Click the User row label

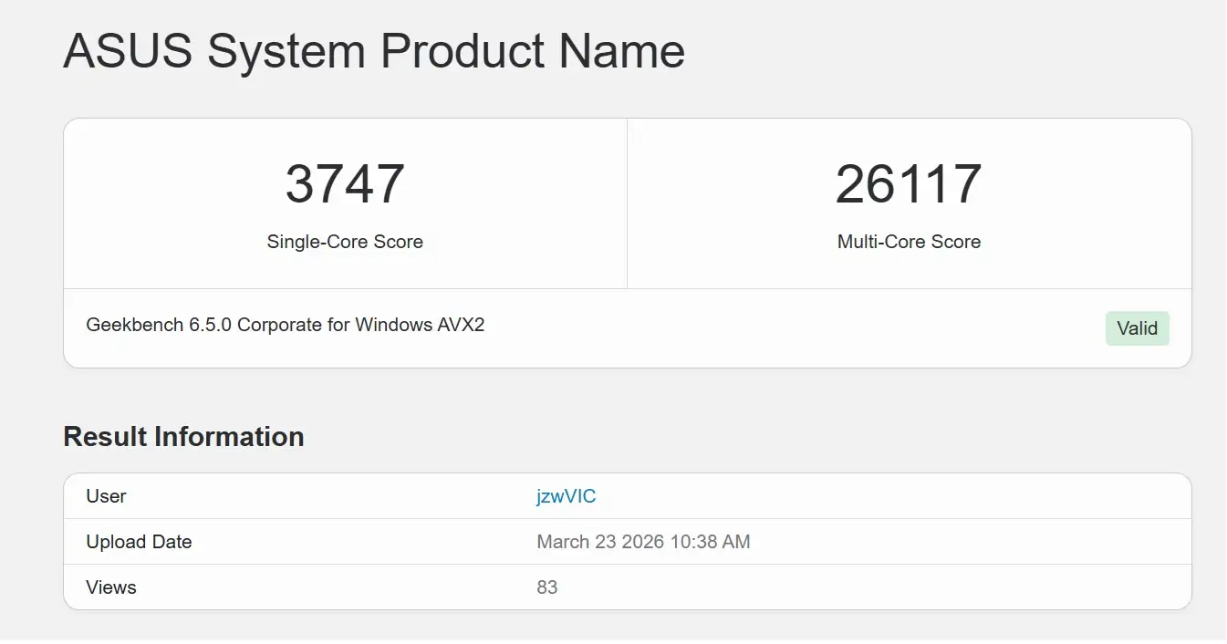pos(106,496)
